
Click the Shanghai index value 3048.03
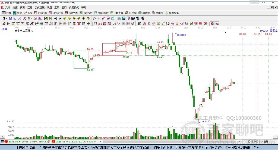point(13,142)
